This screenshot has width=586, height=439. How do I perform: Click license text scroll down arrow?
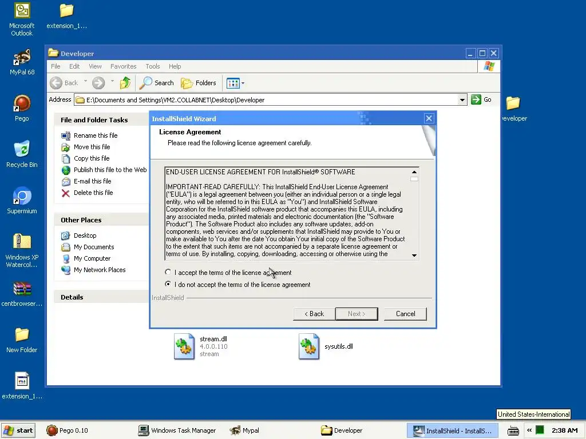414,256
